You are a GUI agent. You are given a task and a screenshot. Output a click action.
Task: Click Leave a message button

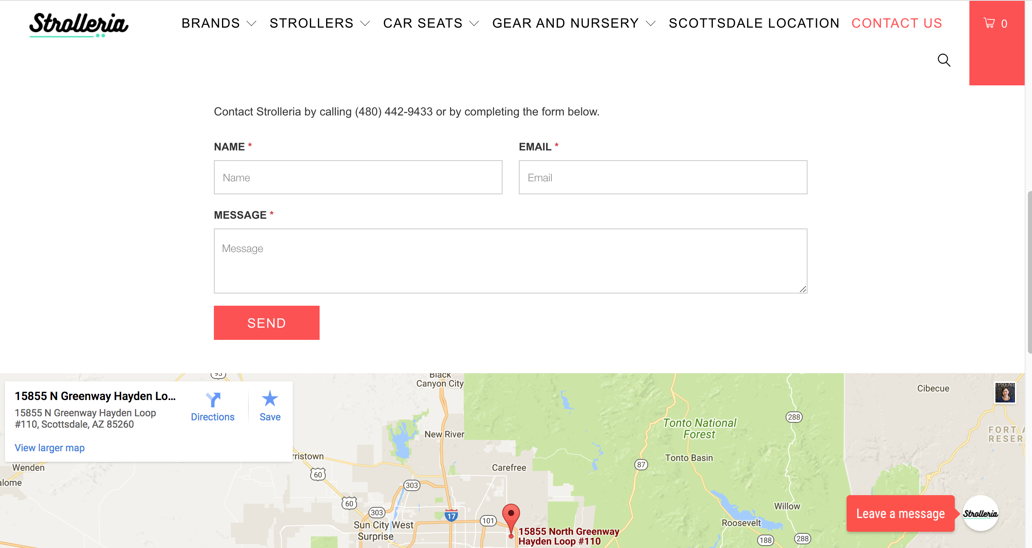click(x=900, y=513)
